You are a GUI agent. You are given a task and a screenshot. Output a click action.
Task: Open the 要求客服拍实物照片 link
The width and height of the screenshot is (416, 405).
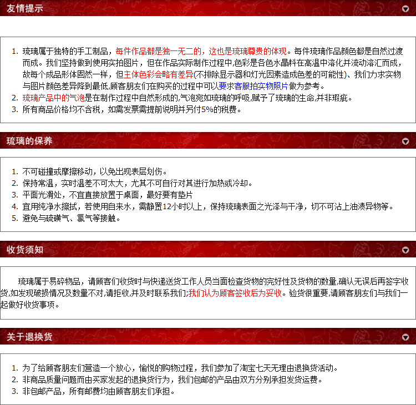pyautogui.click(x=253, y=86)
